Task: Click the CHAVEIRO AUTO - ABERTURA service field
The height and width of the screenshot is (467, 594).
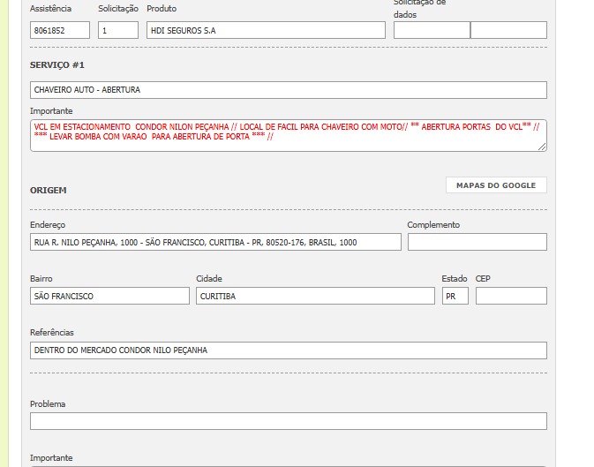Action: pyautogui.click(x=288, y=90)
